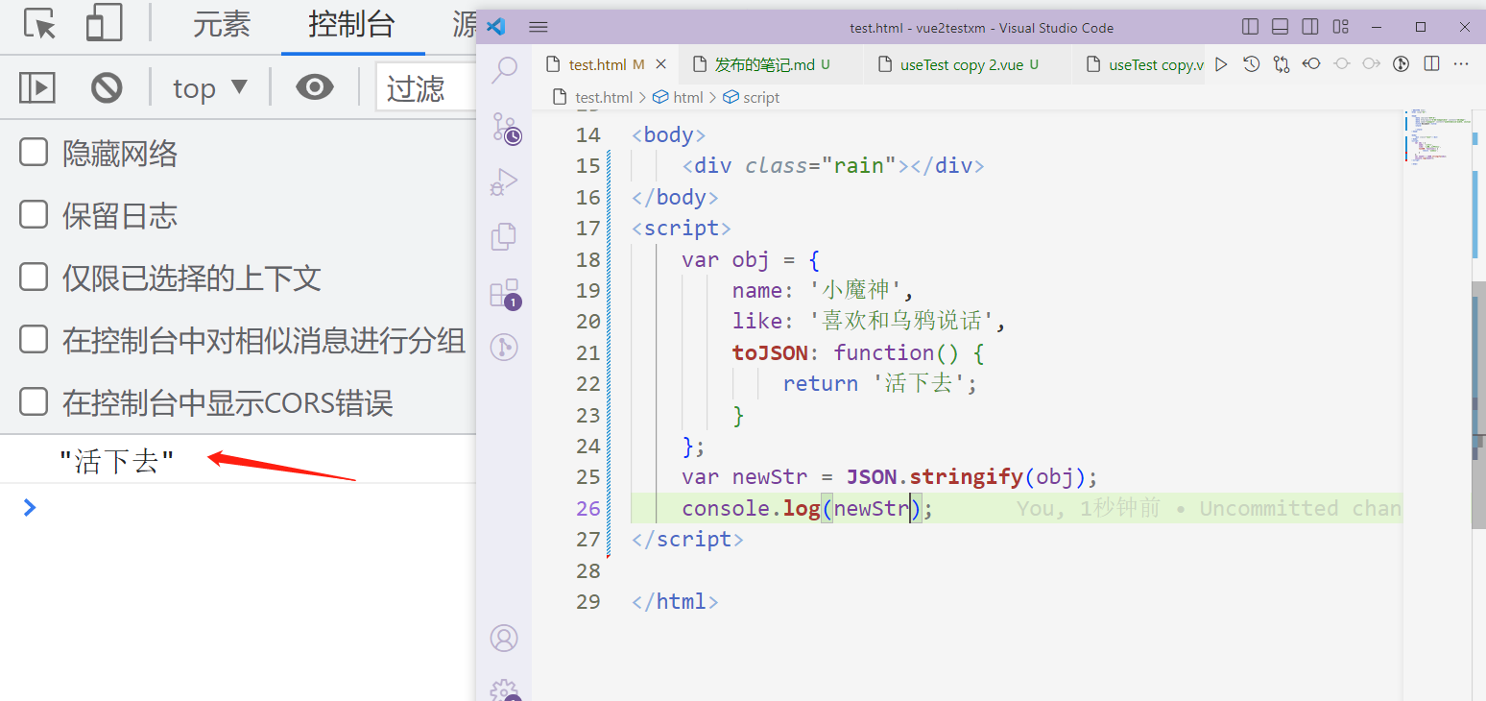The height and width of the screenshot is (701, 1486).
Task: Switch to the 元素 tab in DevTools
Action: click(x=222, y=25)
